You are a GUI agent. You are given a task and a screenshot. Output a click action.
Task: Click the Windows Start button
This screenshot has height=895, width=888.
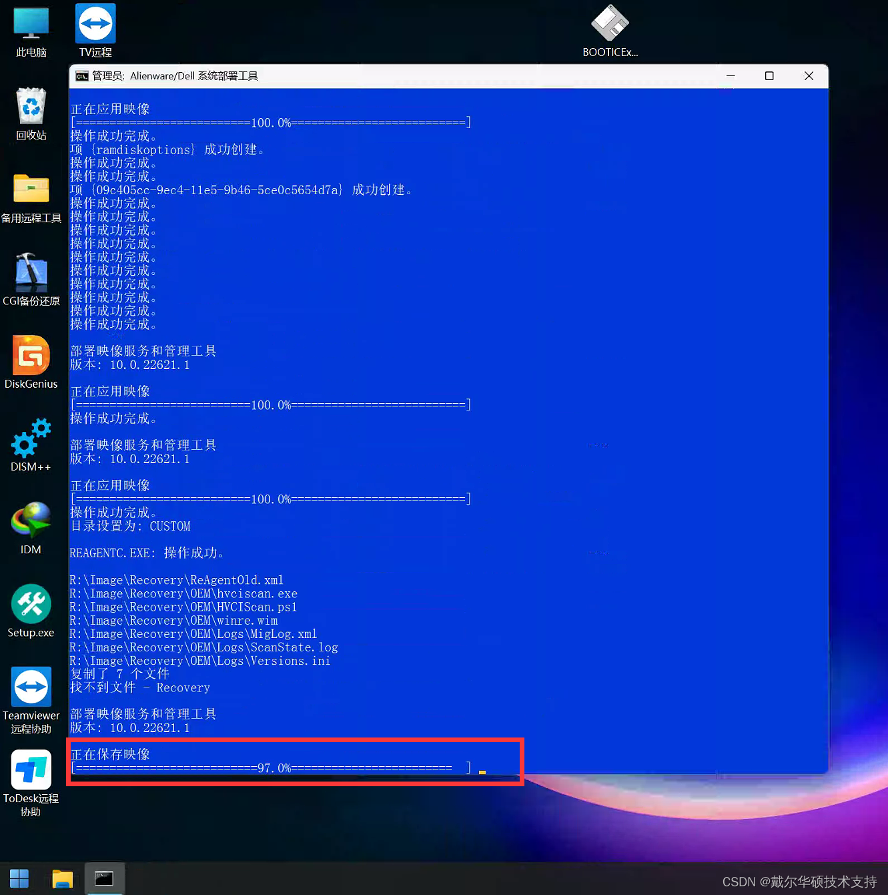pos(19,879)
